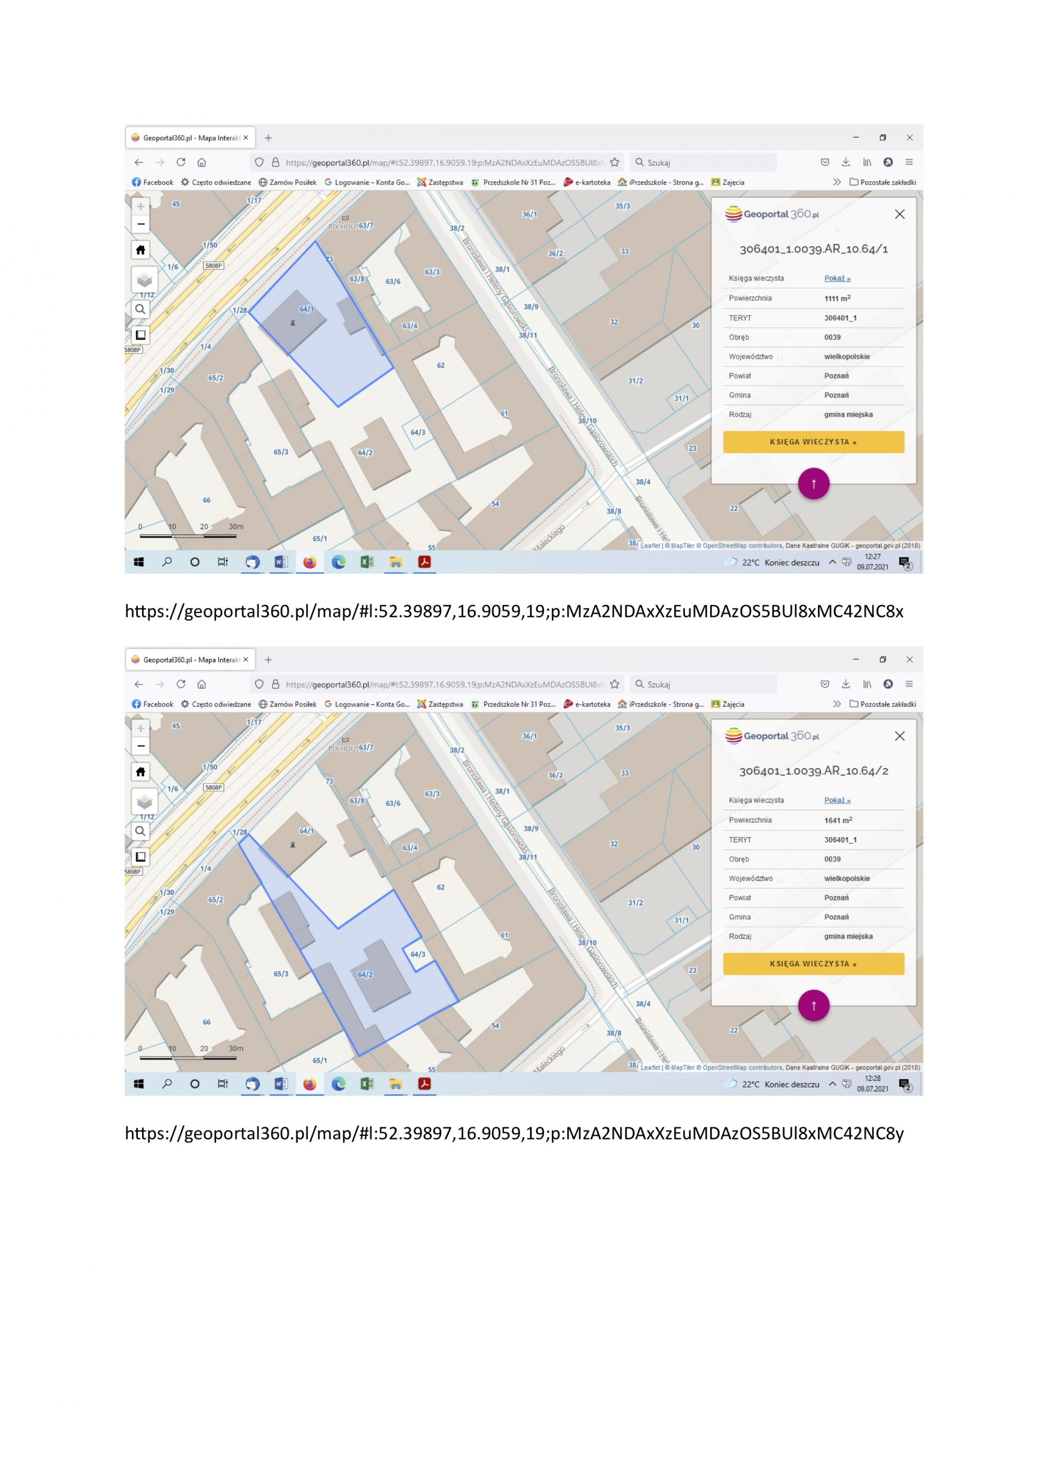This screenshot has width=1048, height=1483.
Task: Open Excel from the upper screenshot's taskbar
Action: pyautogui.click(x=366, y=562)
